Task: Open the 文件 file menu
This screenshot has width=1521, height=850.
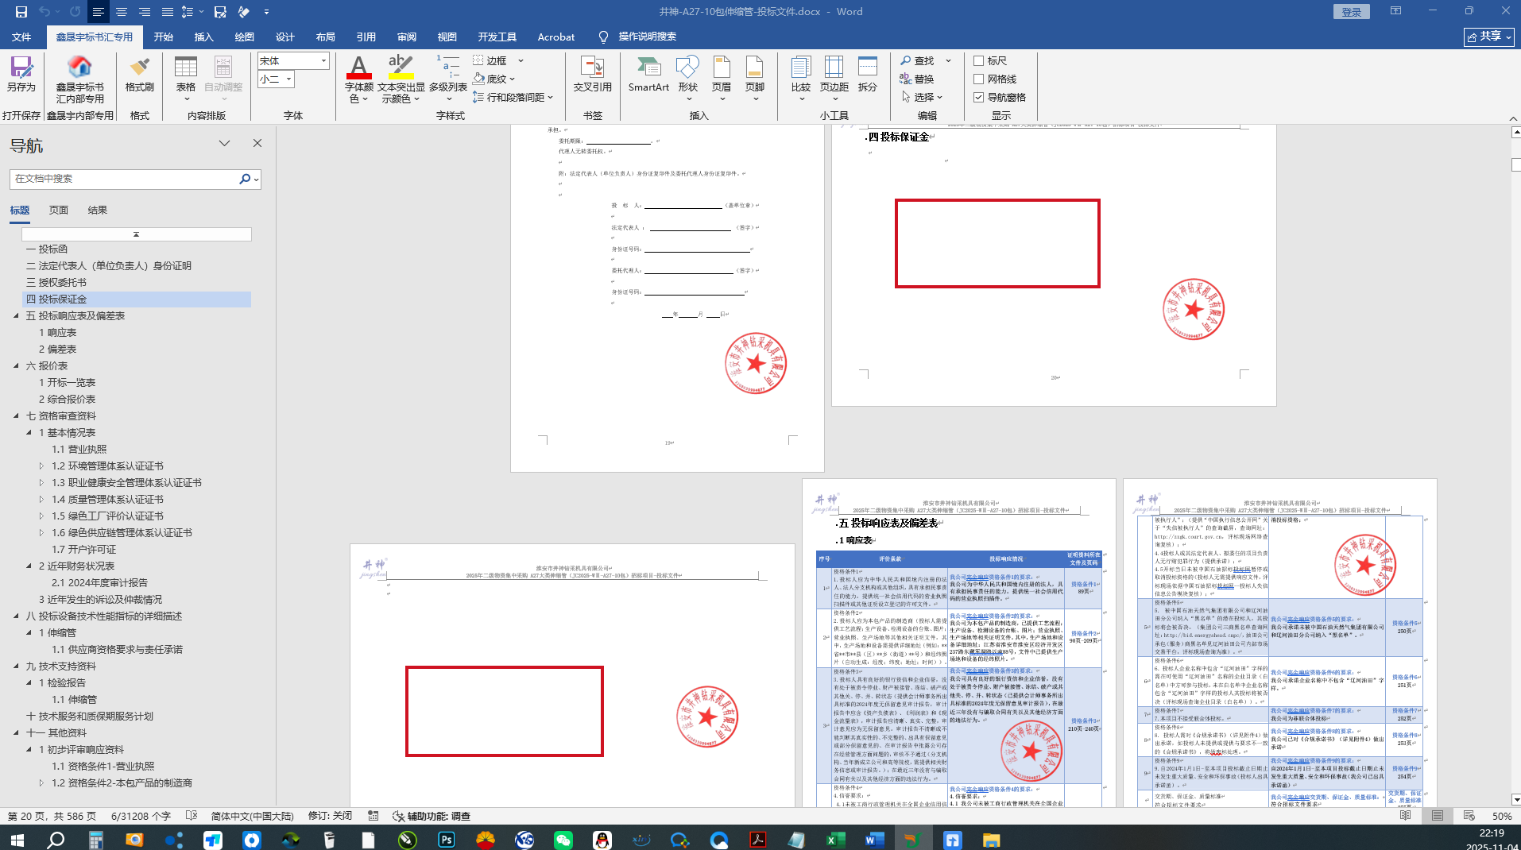Action: (21, 37)
